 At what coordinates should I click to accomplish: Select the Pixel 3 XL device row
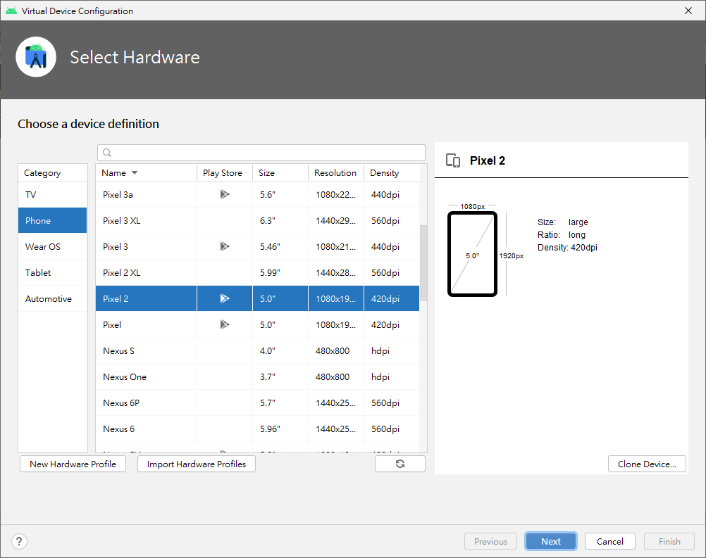point(258,220)
